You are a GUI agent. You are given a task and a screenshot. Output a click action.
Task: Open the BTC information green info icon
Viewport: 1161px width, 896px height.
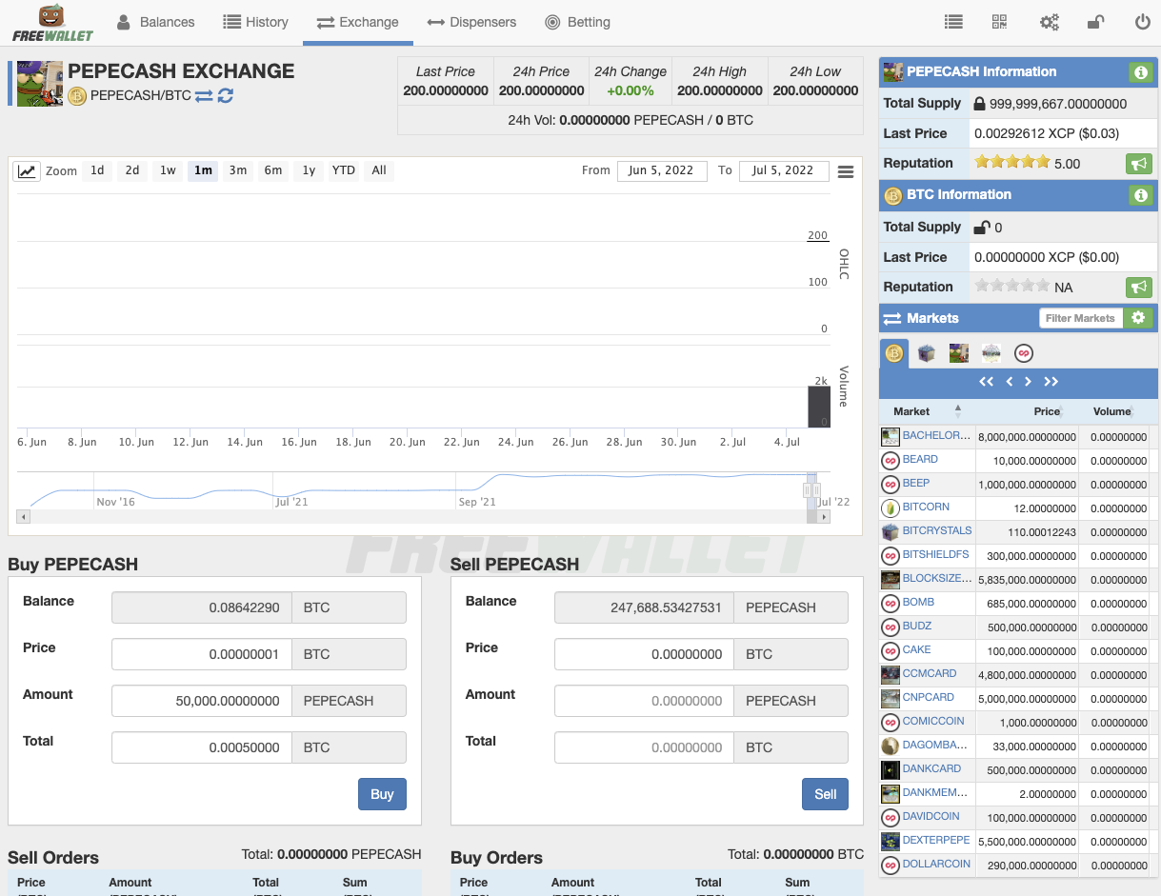[1140, 195]
